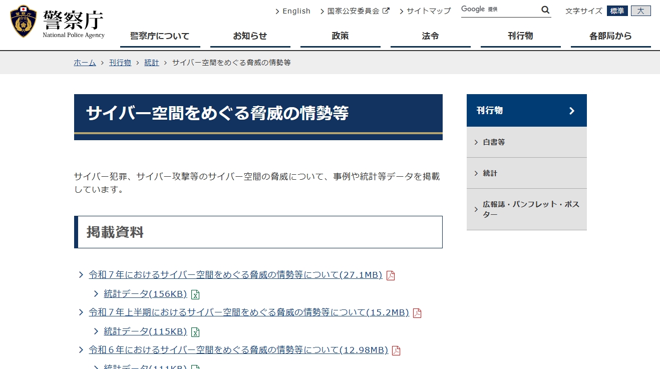
Task: Return to ホーム via the breadcrumb
Action: point(85,62)
